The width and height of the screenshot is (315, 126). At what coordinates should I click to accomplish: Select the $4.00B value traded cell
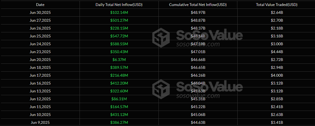tap(276, 75)
